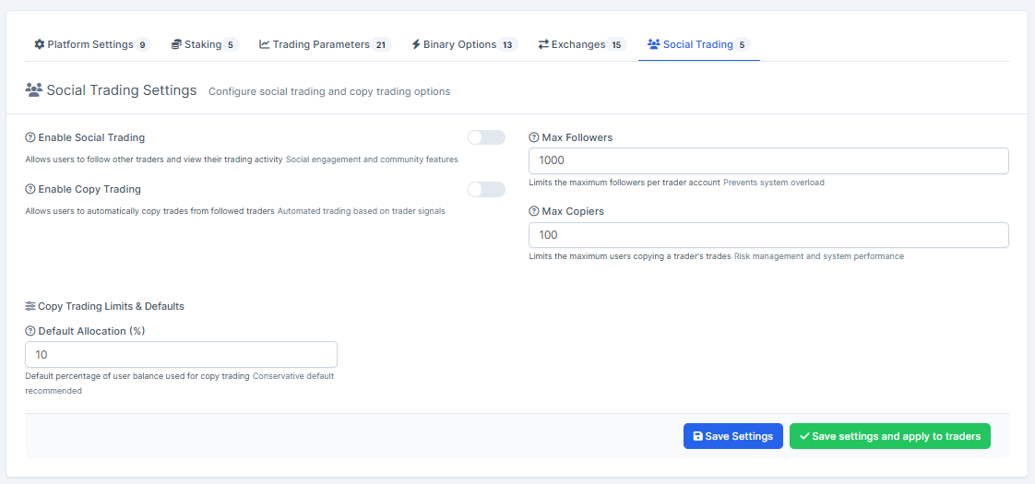Click the people icon in Social Trading Settings heading

coord(34,90)
